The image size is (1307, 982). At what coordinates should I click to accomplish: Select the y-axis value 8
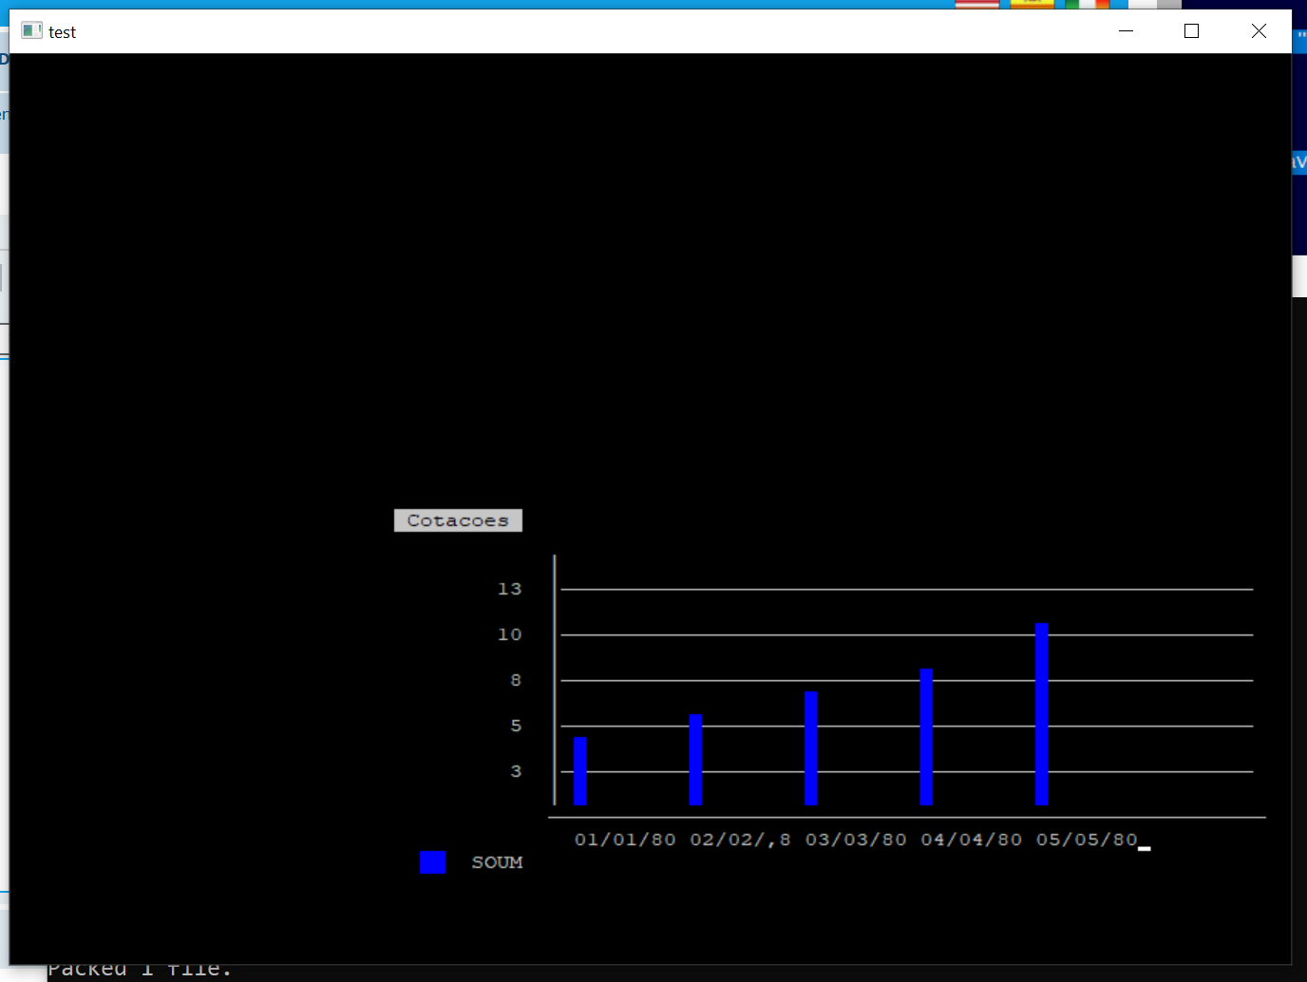coord(516,680)
